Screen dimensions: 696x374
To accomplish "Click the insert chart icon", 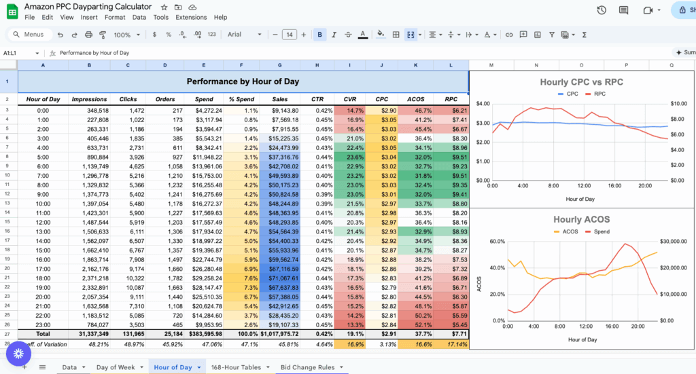I will (x=537, y=35).
